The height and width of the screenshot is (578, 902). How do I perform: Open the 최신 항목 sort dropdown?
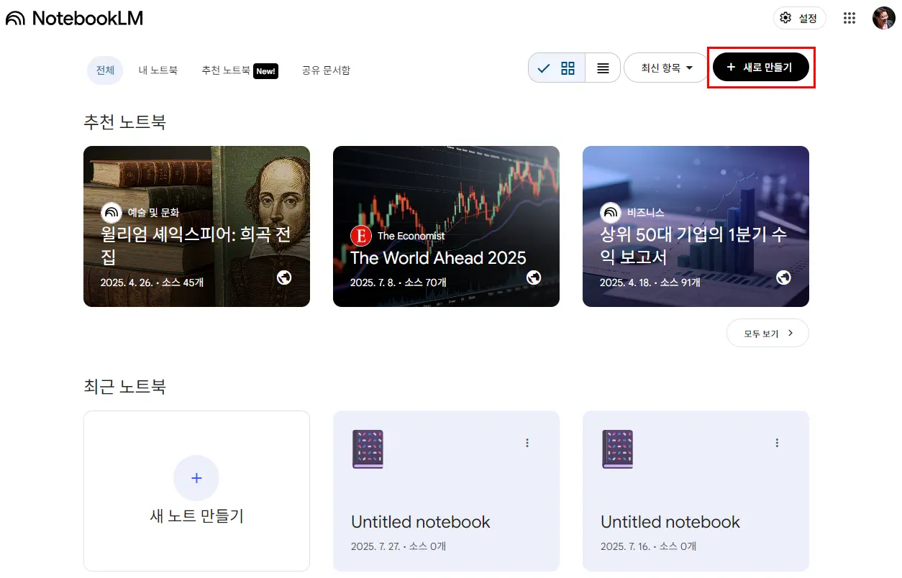coord(665,67)
